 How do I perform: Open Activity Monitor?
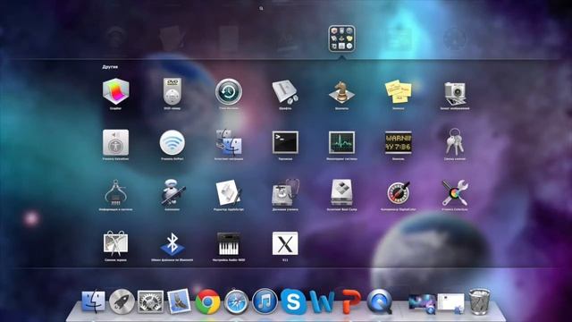tap(341, 142)
